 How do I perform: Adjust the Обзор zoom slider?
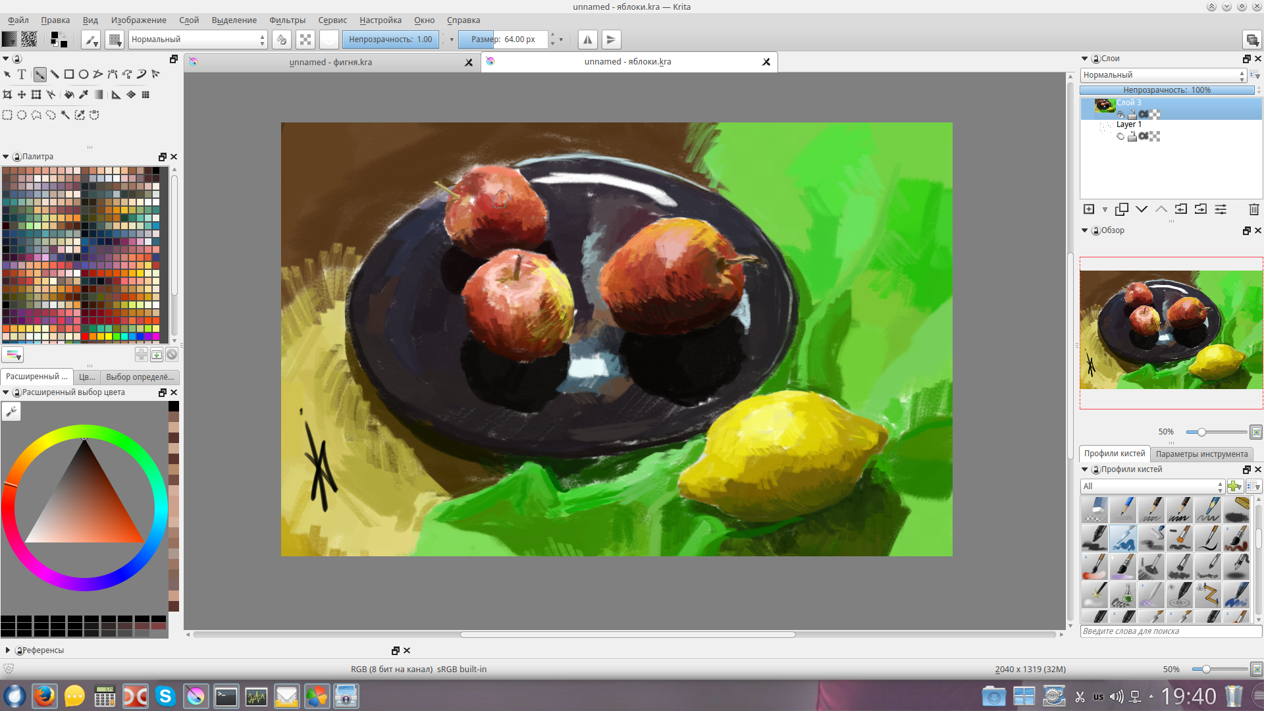tap(1215, 432)
